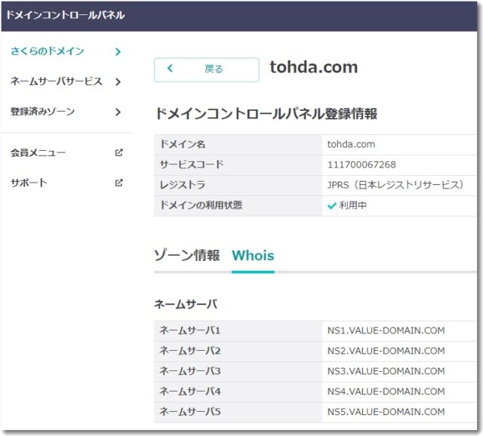Viewport: 483px width, 436px height.
Task: Open サポート link
Action: (29, 183)
